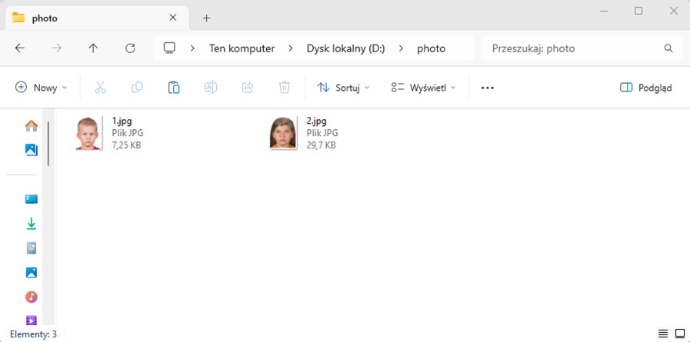Go back using the back arrow
This screenshot has width=690, height=342.
tap(20, 48)
